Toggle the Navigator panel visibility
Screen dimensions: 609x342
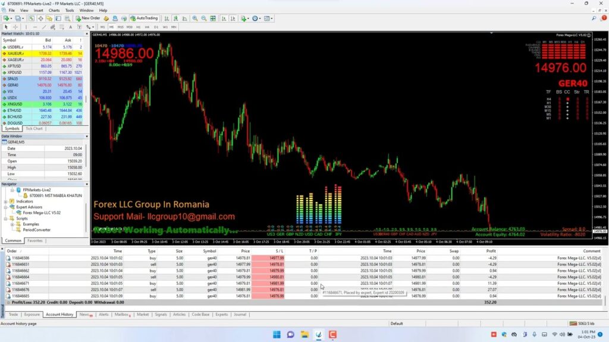click(x=50, y=18)
